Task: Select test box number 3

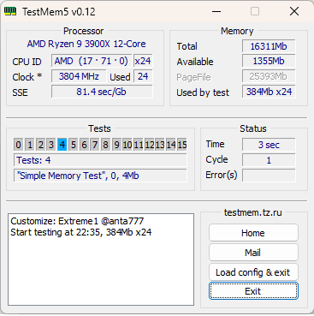Action: [x=51, y=145]
